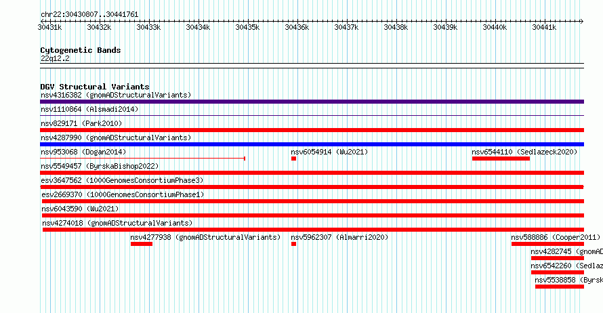Open nsv6043590 (Wu2021) variant label
The width and height of the screenshot is (603, 313).
[80, 209]
